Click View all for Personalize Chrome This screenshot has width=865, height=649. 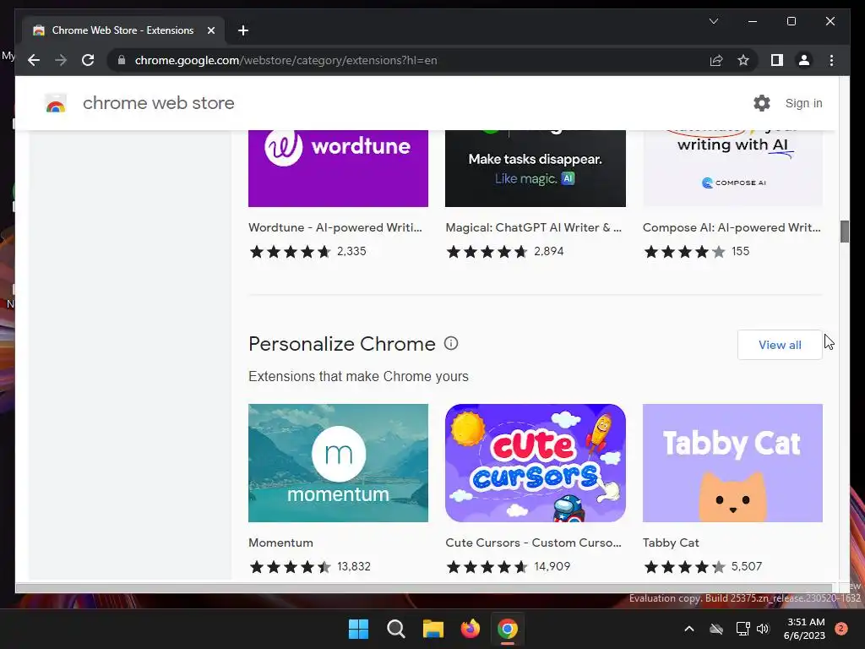(x=780, y=345)
